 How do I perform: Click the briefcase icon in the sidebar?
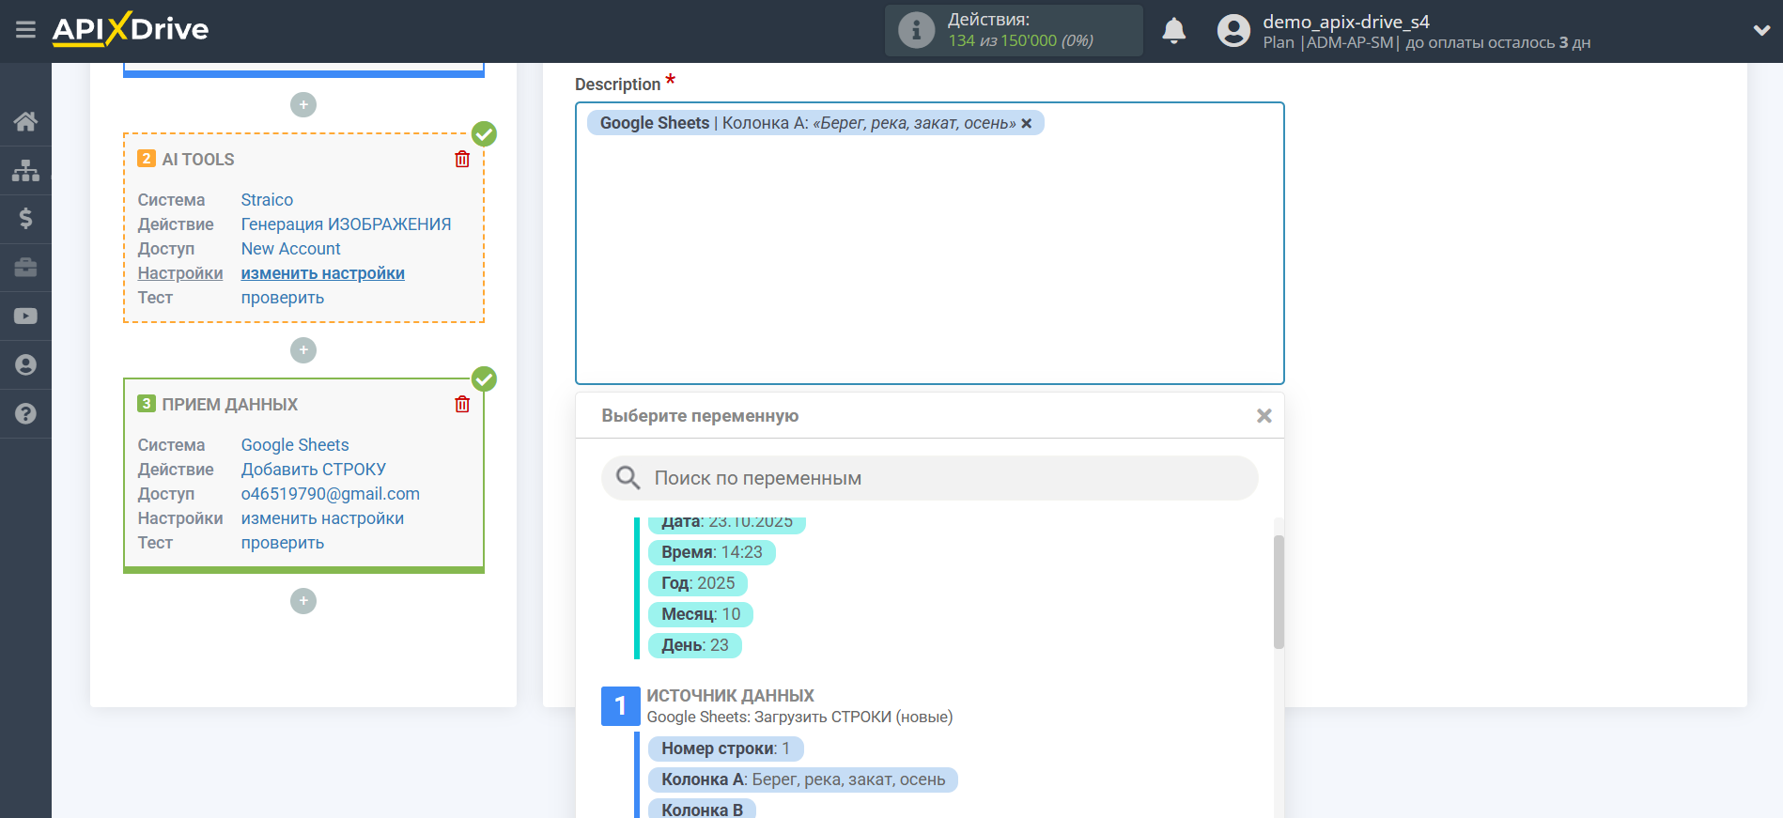point(25,268)
